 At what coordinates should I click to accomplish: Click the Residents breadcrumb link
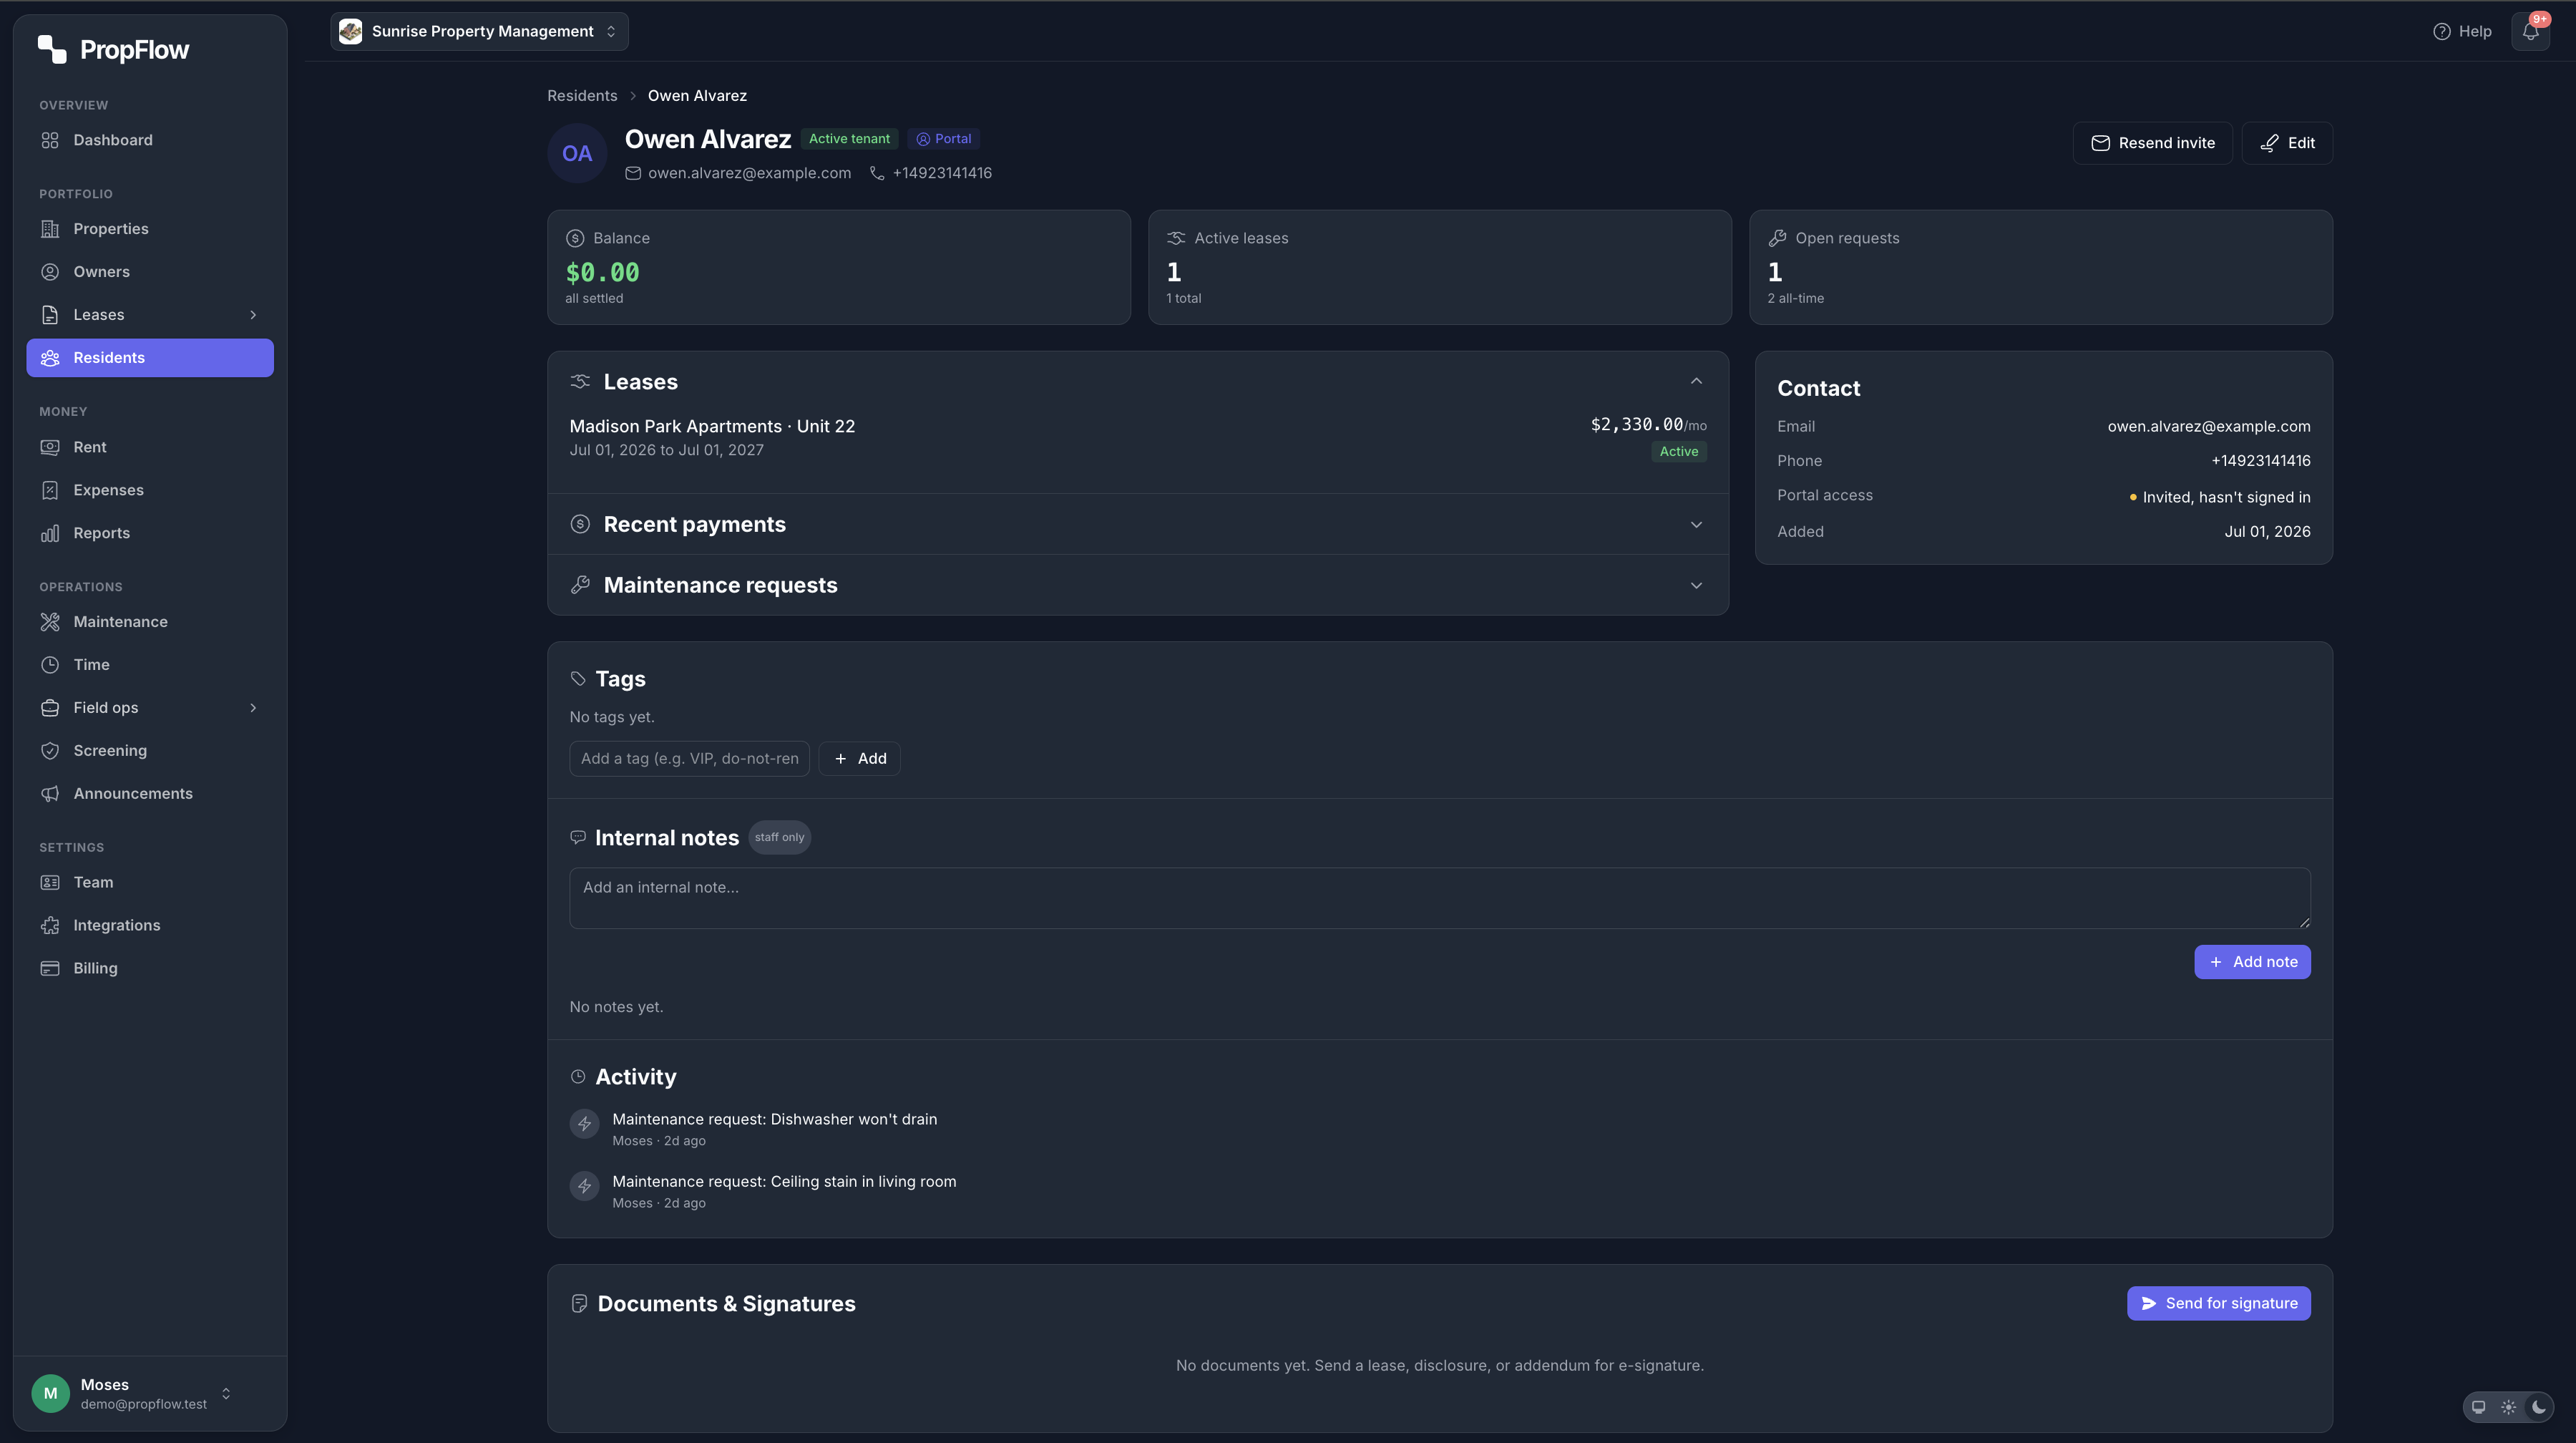pyautogui.click(x=582, y=96)
